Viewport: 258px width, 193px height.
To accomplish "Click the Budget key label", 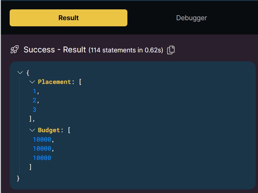I will click(x=49, y=130).
